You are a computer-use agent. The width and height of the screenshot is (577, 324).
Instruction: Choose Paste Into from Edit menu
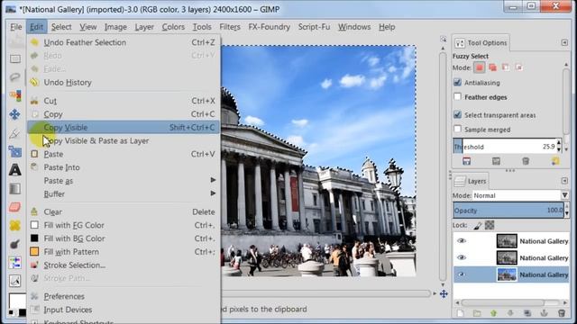(124, 167)
